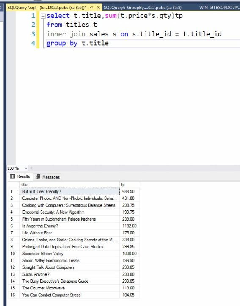Select the cell But Is It User Friendly?

(x=70, y=191)
